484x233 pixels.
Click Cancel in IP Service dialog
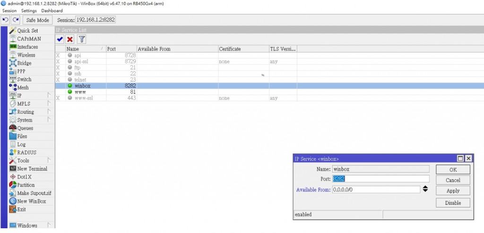tap(453, 180)
